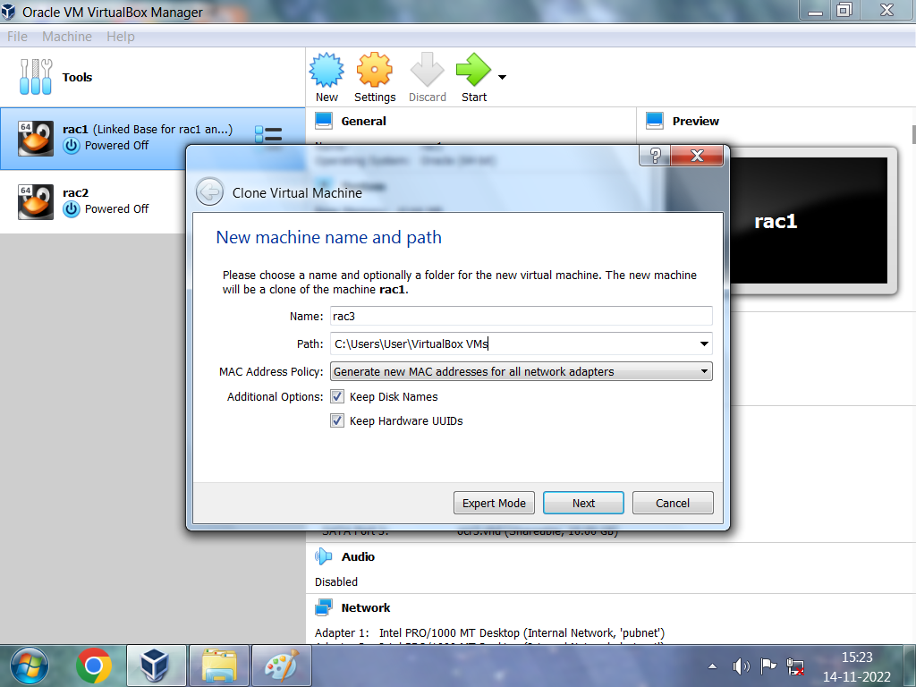Cancel the clone wizard
Image resolution: width=916 pixels, height=687 pixels.
673,503
